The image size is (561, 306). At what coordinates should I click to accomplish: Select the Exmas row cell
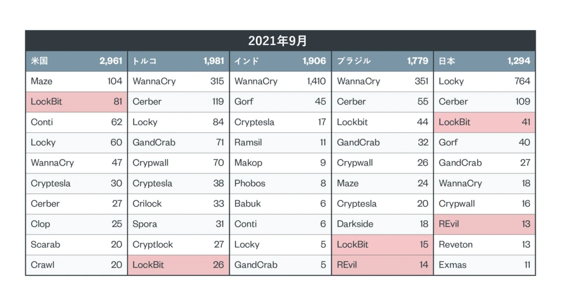[x=453, y=265]
